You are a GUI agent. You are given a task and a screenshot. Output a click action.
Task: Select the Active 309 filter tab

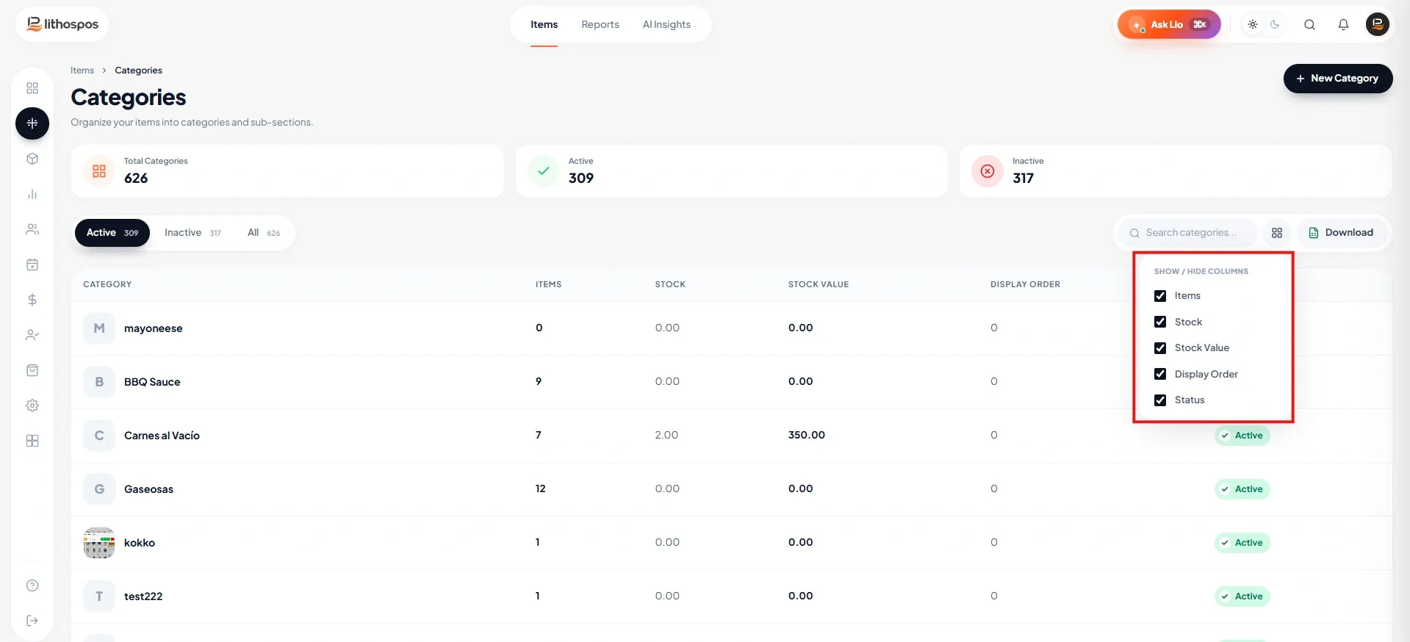point(112,233)
